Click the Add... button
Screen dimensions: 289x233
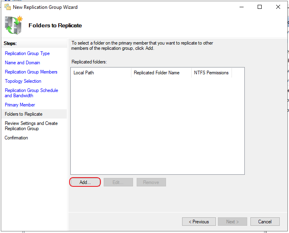point(85,182)
